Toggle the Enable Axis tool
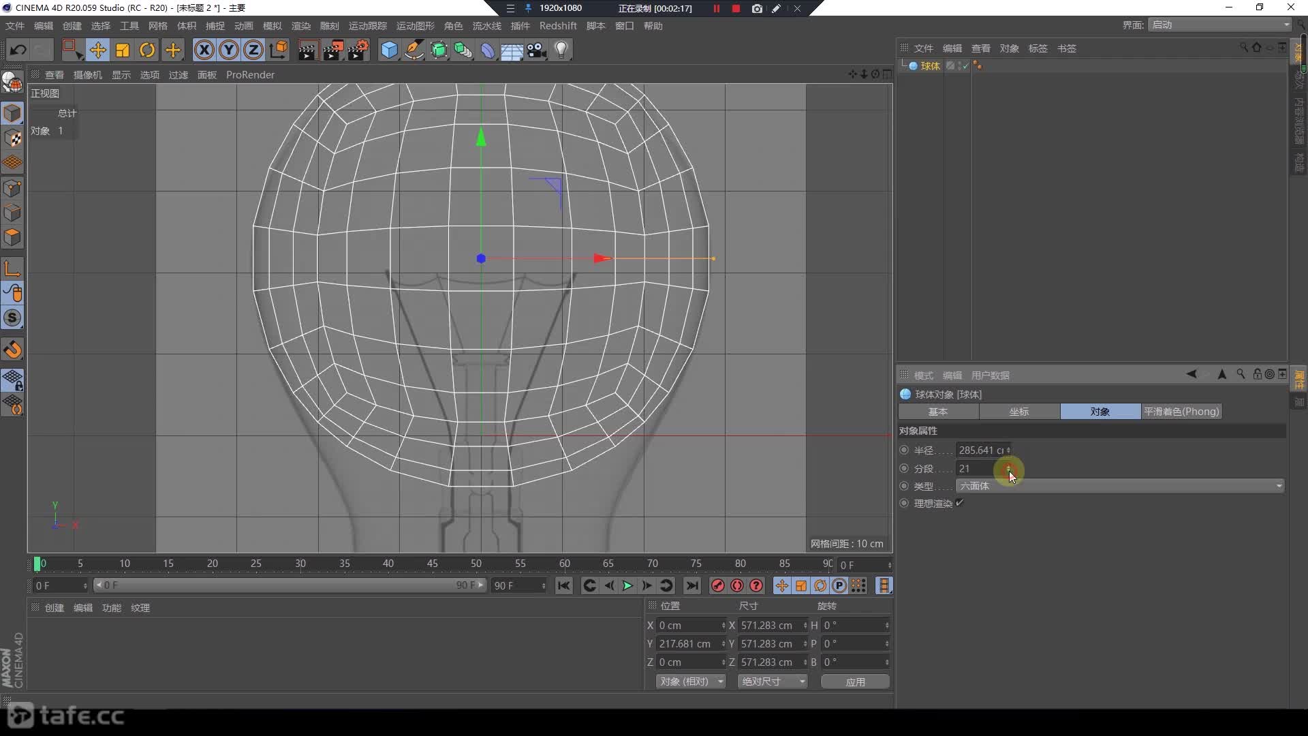Image resolution: width=1308 pixels, height=736 pixels. click(x=12, y=268)
